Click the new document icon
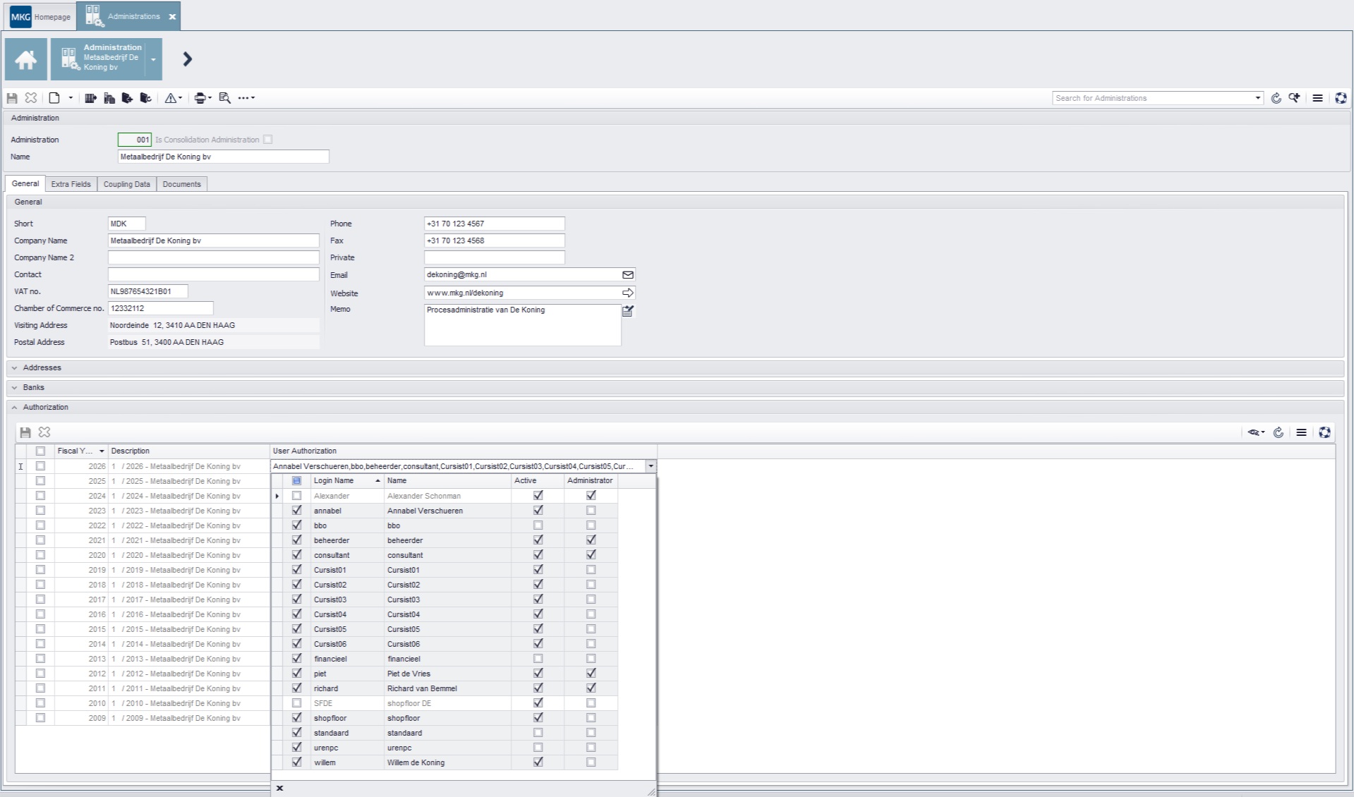 pos(54,98)
